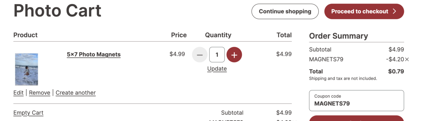Screen dimensions: 421x121
Task: Remove the photo magnet from the cart
Action: [40, 93]
